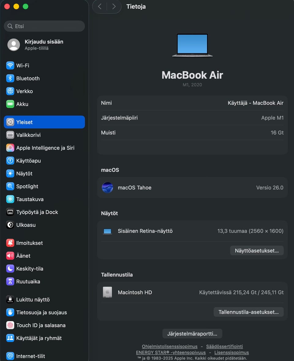Click the Järjestelmäraportti... button

click(x=192, y=333)
